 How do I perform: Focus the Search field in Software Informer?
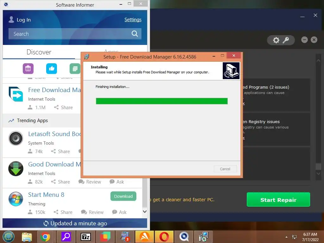point(75,34)
